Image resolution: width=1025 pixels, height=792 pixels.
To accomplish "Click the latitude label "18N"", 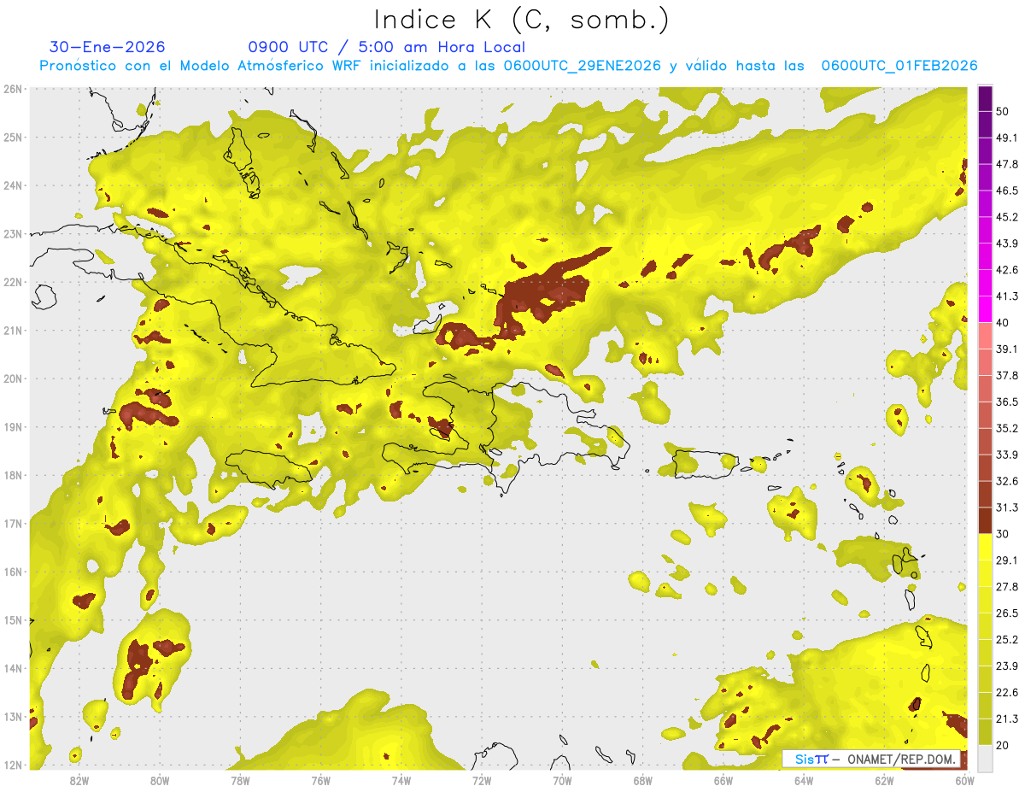I will (x=13, y=475).
